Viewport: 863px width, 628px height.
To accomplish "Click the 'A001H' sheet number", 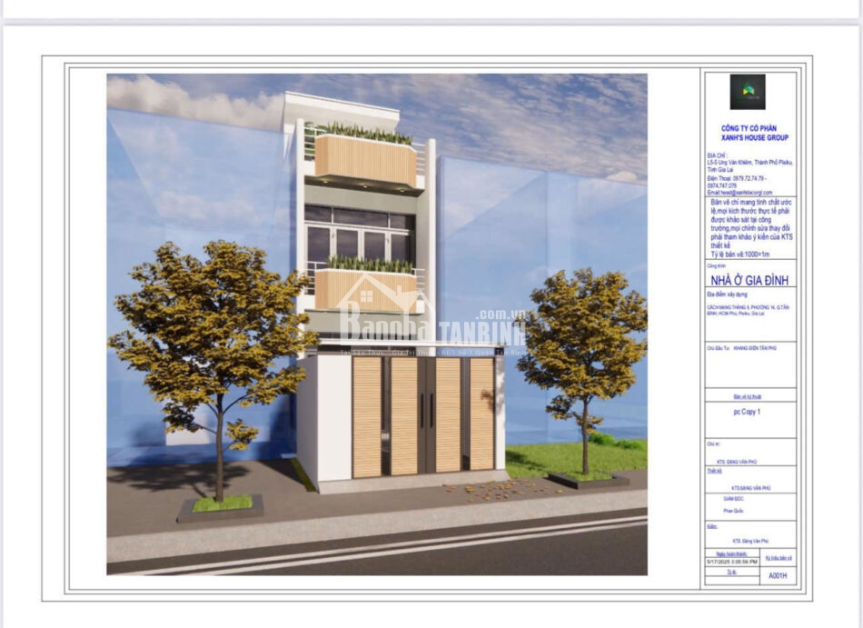I will coord(778,575).
